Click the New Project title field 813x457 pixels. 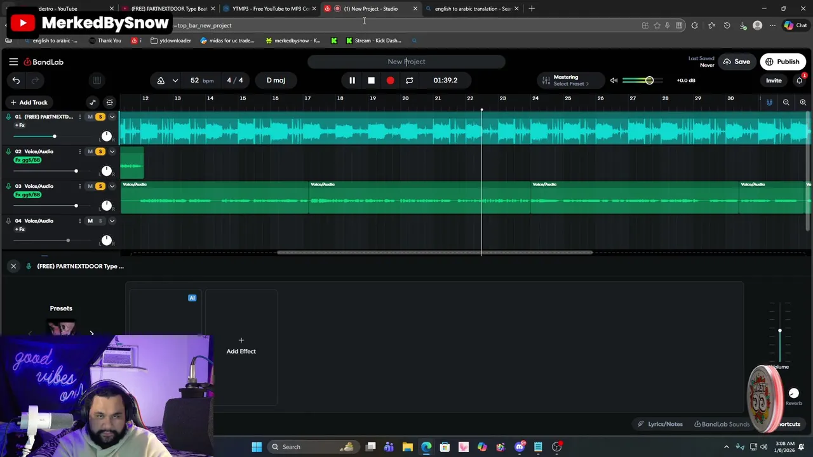coord(406,62)
